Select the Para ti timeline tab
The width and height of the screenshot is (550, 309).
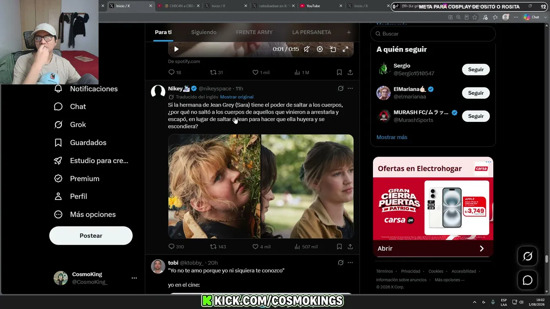pyautogui.click(x=163, y=32)
